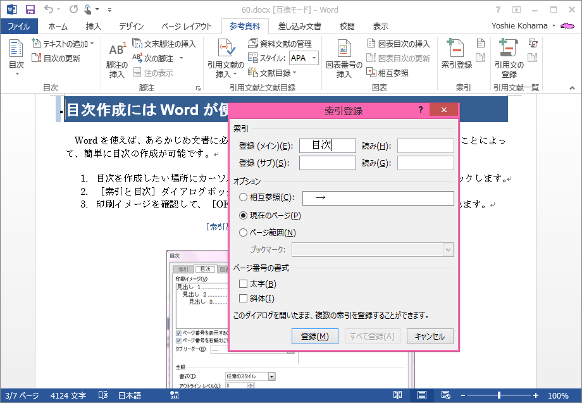Customize quick access toolbar dropdown arrow
The height and width of the screenshot is (403, 582).
click(110, 10)
